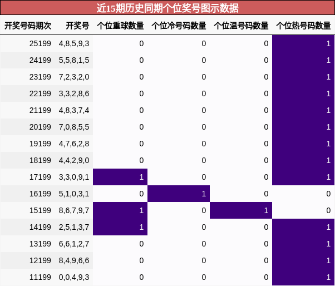This screenshot has height=286, width=335.
Task: Click winning numbers 4,4,2,9,0
Action: (74, 160)
